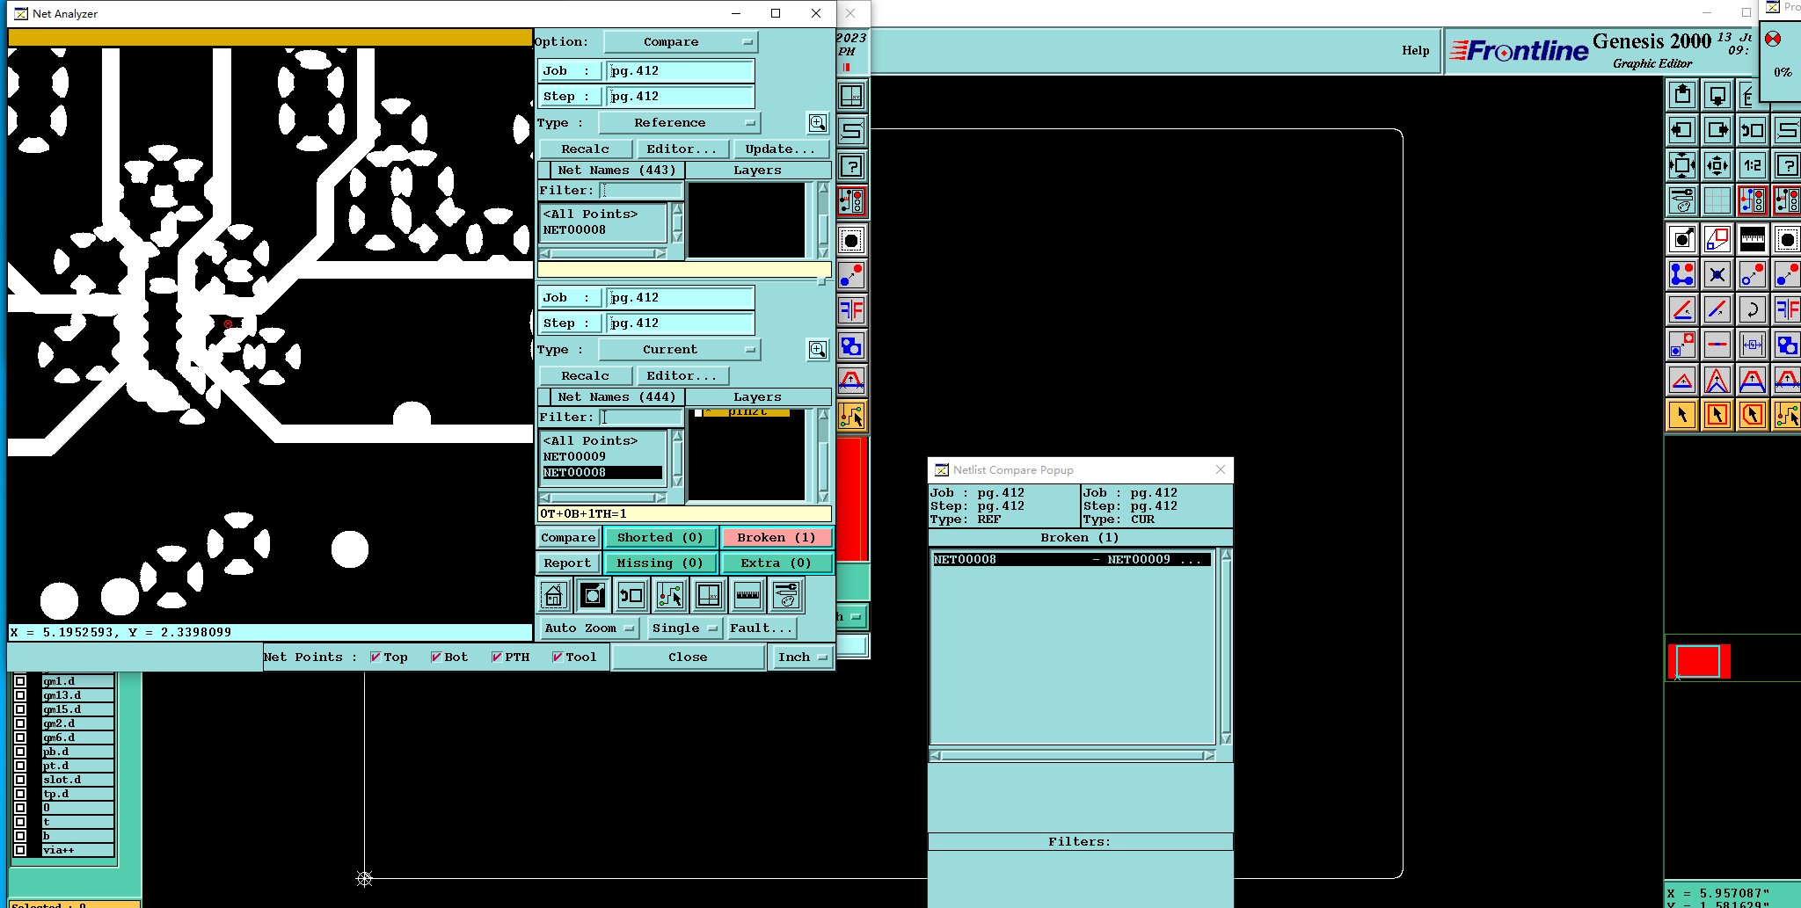Show Extra (0) results
The height and width of the screenshot is (908, 1801).
[777, 563]
